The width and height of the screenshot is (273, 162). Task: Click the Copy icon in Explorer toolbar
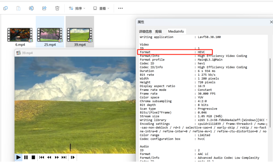5,8
